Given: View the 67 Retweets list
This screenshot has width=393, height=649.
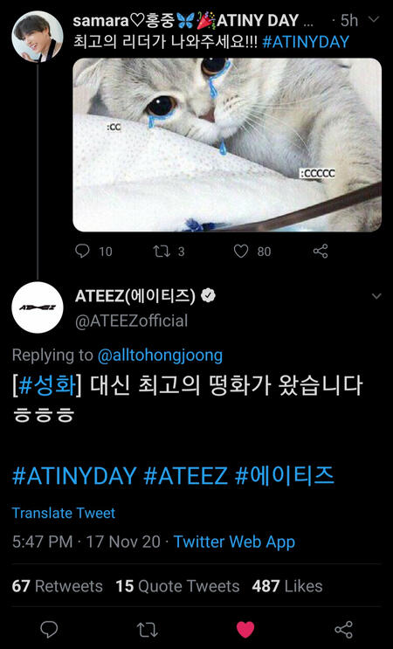Looking at the screenshot, I should pyautogui.click(x=57, y=586).
